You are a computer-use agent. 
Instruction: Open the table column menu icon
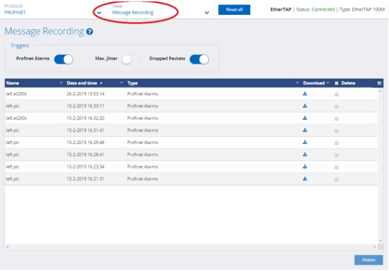pyautogui.click(x=379, y=84)
